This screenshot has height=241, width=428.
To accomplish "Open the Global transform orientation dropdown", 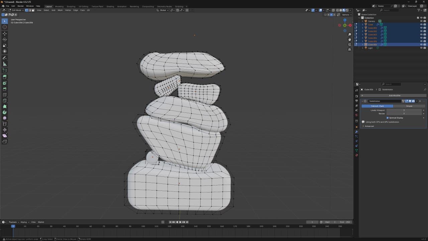I will [163, 10].
